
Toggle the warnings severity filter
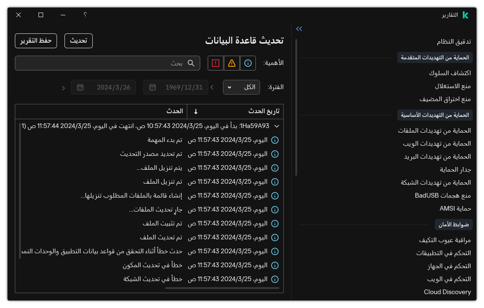(x=231, y=63)
